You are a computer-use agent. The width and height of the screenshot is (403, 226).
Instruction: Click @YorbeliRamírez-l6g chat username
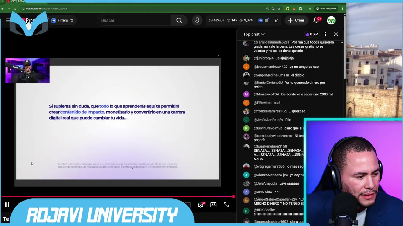coord(270,111)
